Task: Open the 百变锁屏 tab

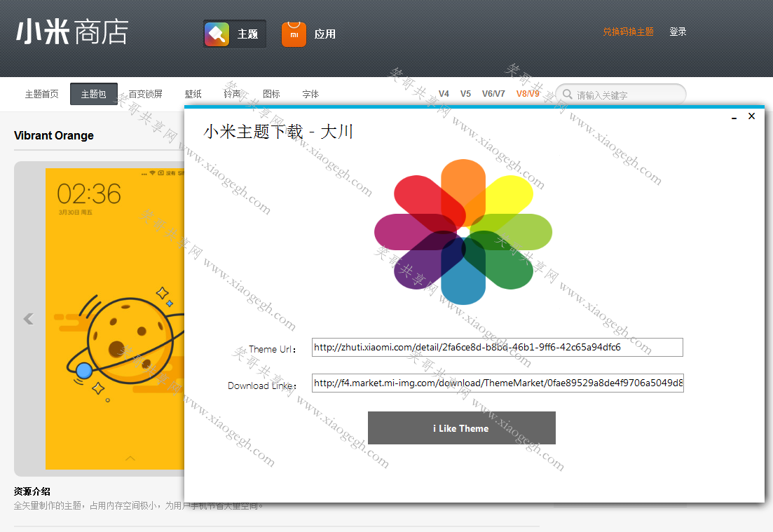Action: click(146, 94)
